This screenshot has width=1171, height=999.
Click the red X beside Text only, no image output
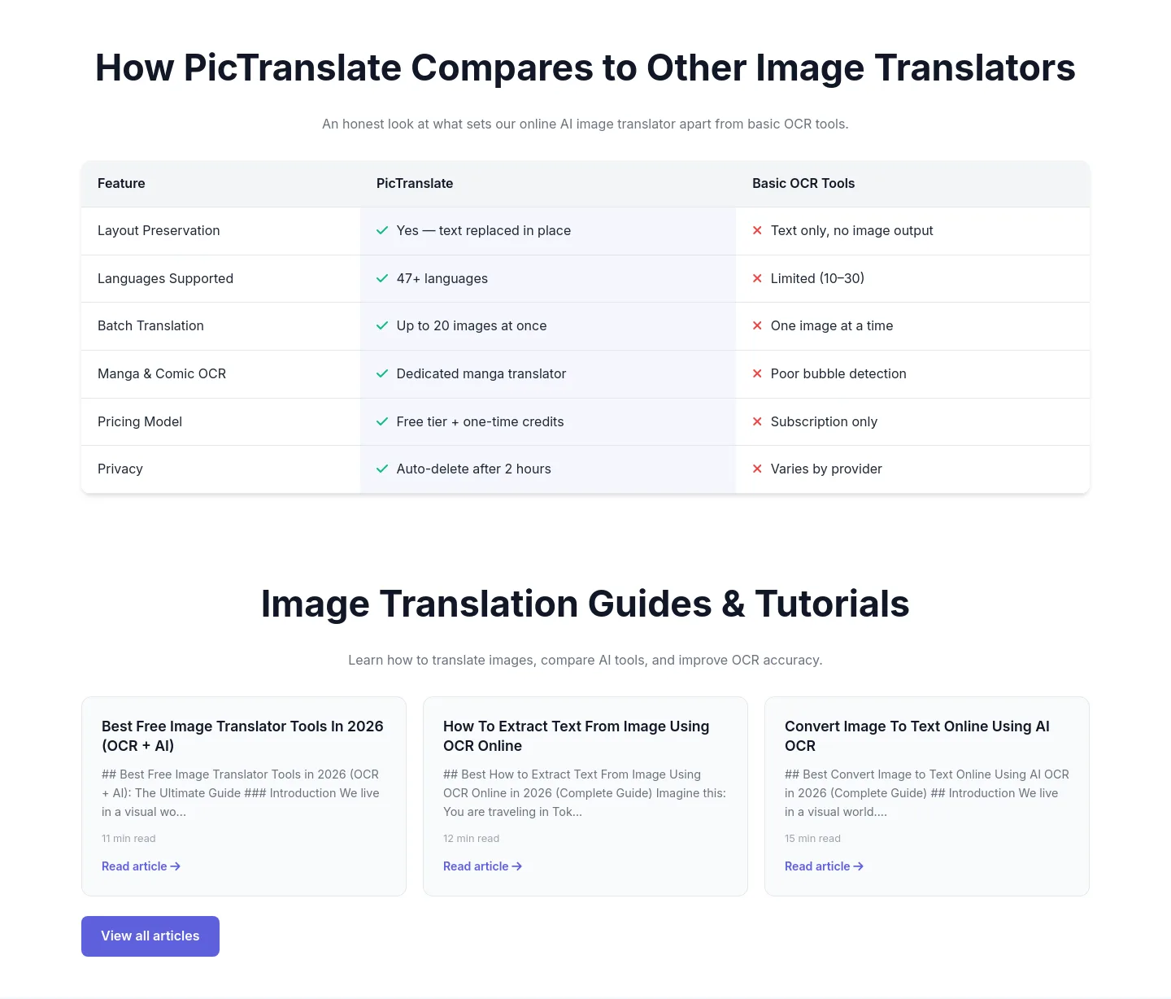pos(757,230)
